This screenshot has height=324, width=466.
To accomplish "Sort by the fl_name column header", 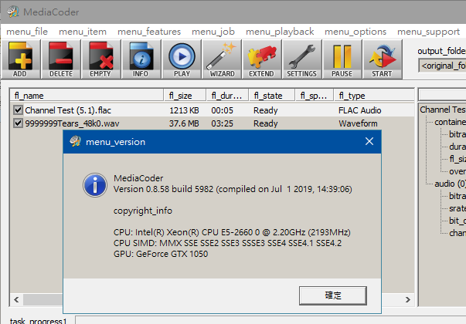I will click(87, 96).
